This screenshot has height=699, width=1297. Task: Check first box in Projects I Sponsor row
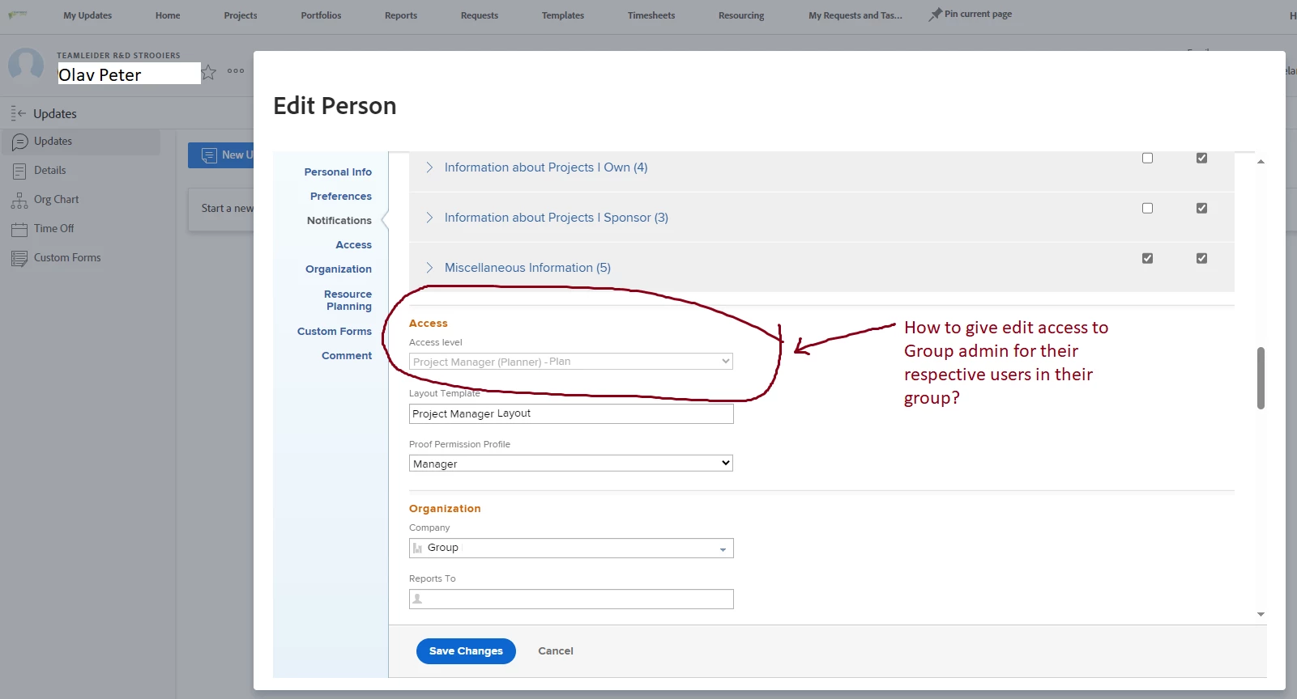(x=1147, y=208)
